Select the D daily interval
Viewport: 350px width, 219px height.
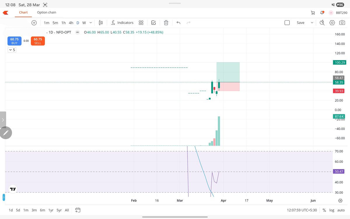78,23
